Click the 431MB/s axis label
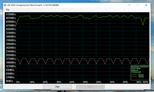The width and height of the screenshot is (154, 92). pos(11,25)
